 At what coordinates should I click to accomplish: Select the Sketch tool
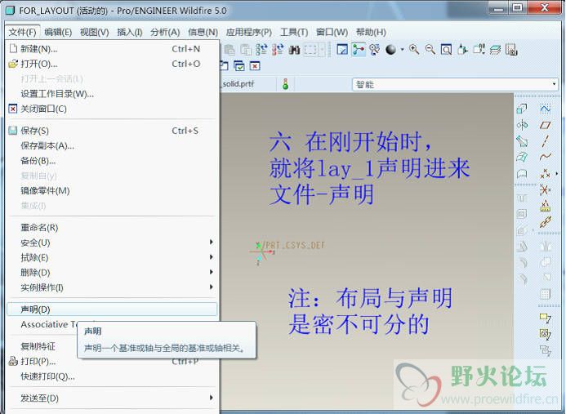coord(545,109)
